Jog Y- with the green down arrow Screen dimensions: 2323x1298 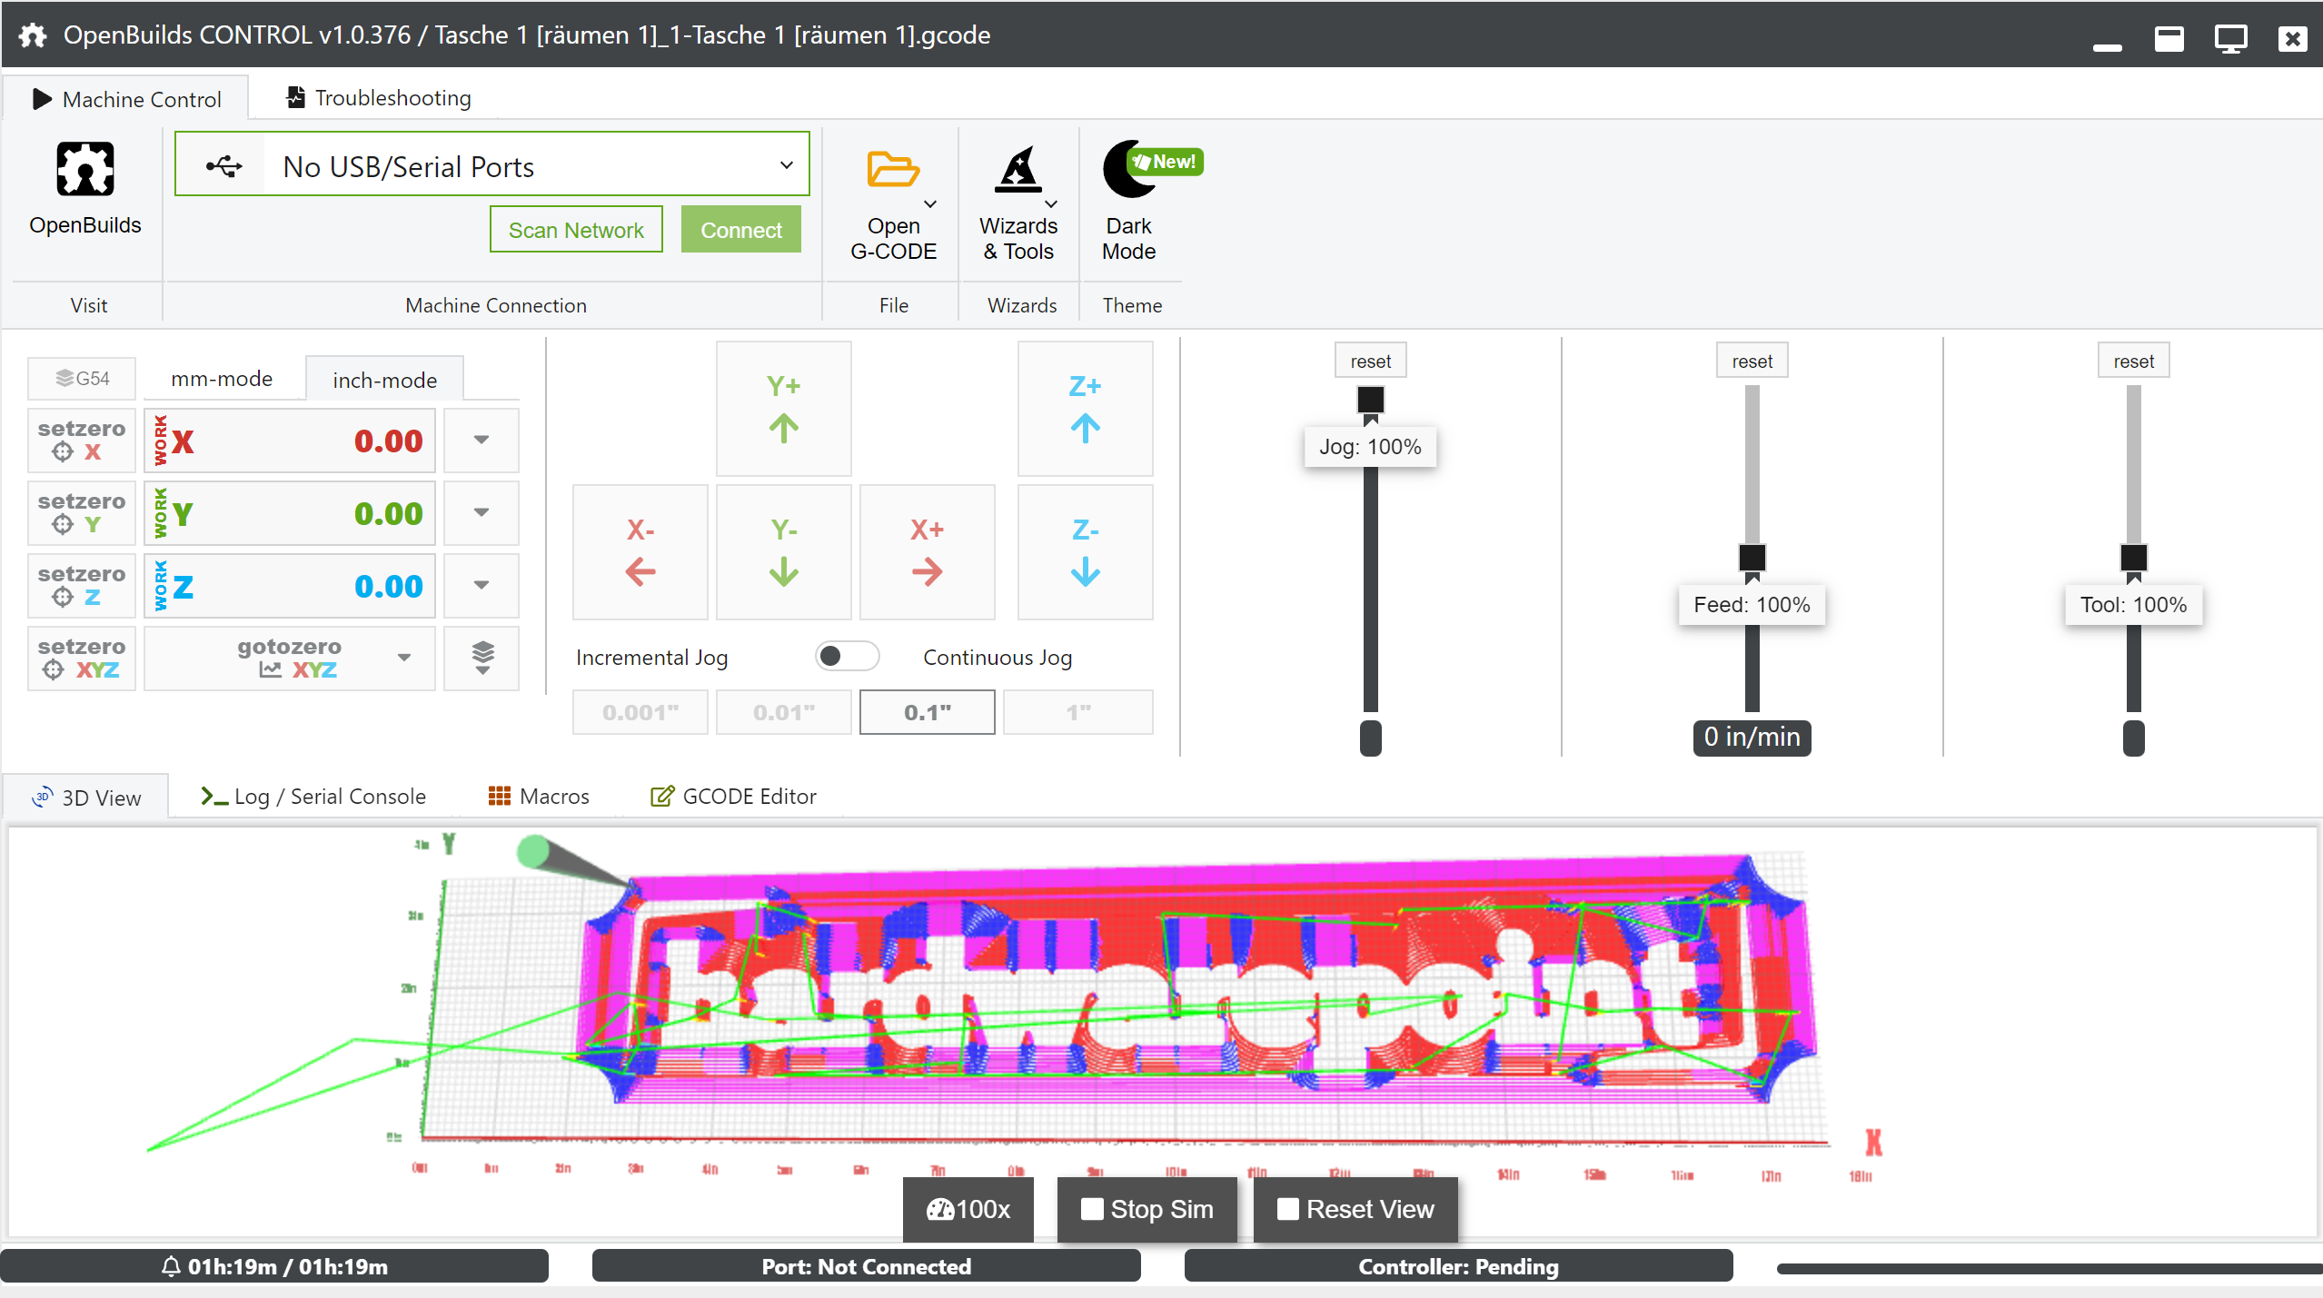pyautogui.click(x=783, y=552)
